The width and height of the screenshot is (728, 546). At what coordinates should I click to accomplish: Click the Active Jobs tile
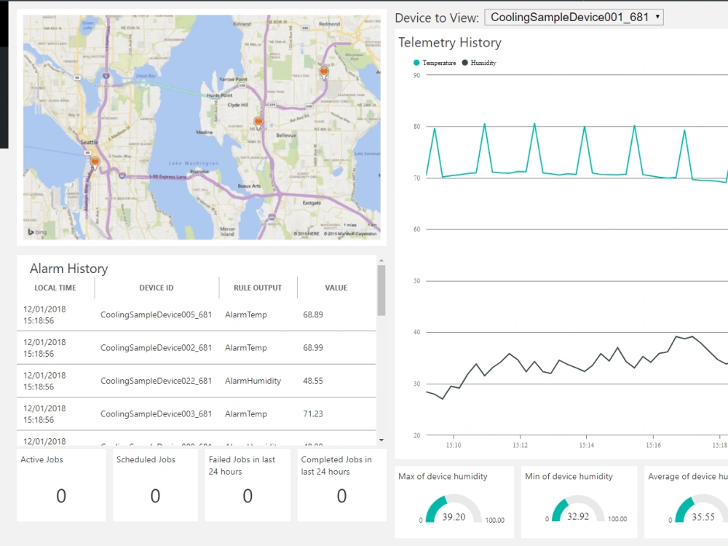(61, 485)
